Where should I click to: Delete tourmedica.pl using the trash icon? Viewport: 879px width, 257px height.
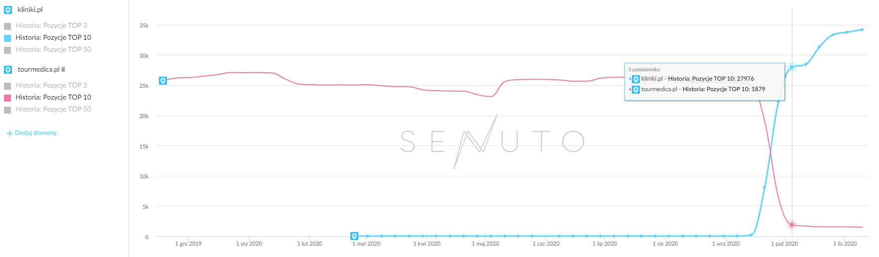(63, 69)
